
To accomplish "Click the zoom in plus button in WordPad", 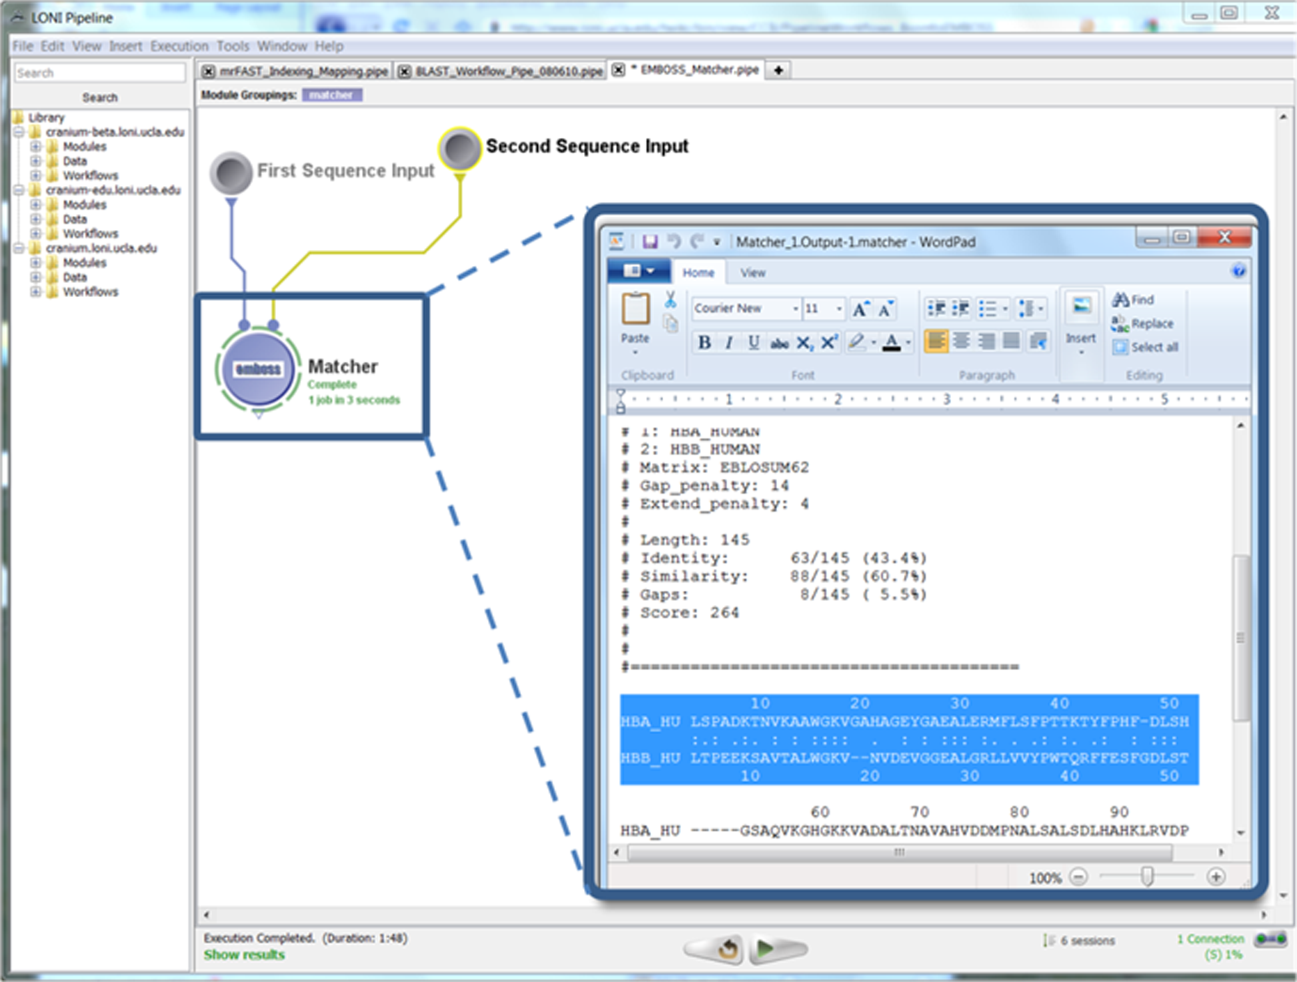I will pyautogui.click(x=1216, y=877).
